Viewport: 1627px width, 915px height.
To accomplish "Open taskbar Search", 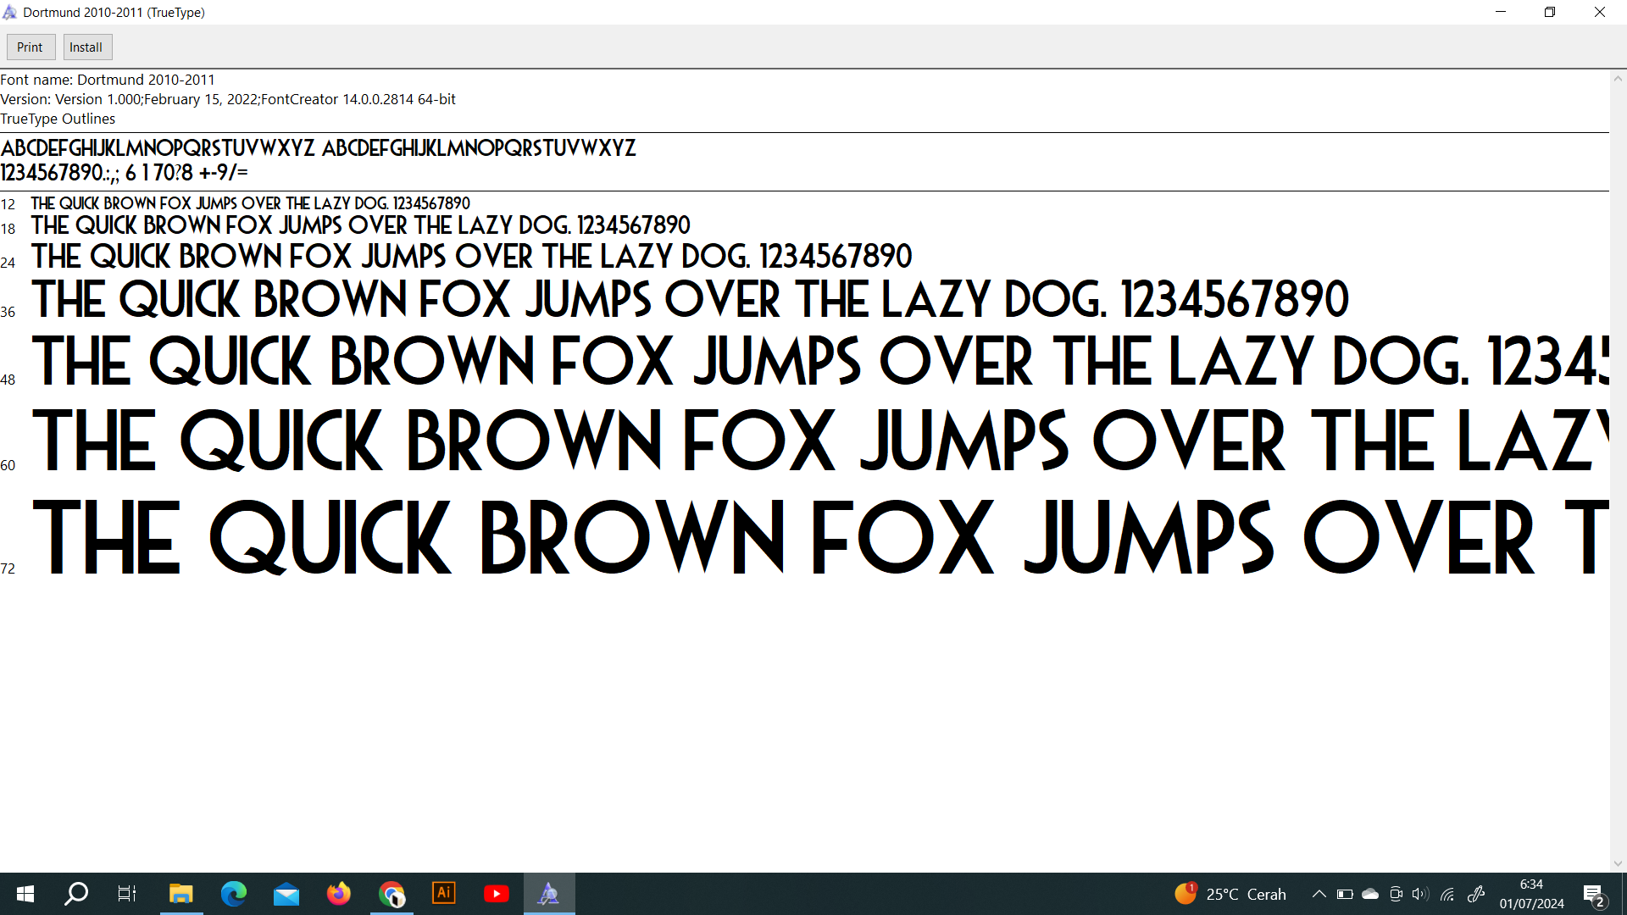I will 76,894.
